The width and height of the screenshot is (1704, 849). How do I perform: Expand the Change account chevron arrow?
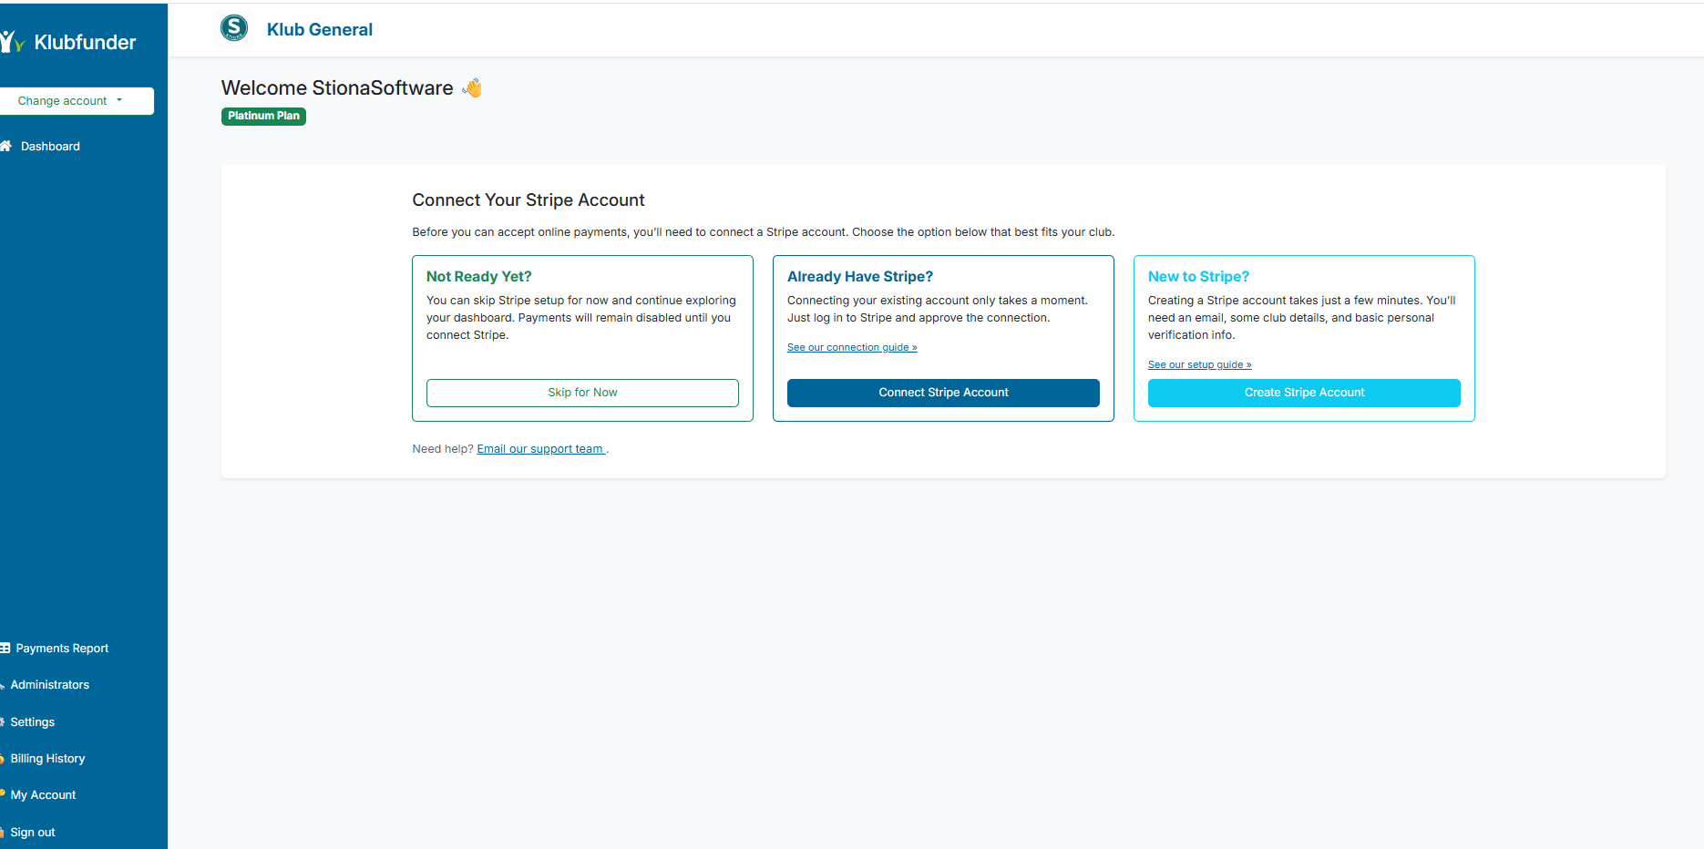tap(118, 100)
